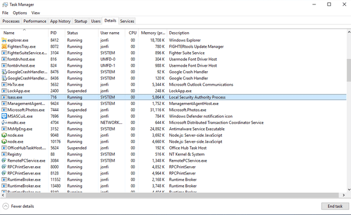Viewport: 351px width, 215px height.
Task: Click the explorer.exe folder icon
Action: tap(4, 40)
